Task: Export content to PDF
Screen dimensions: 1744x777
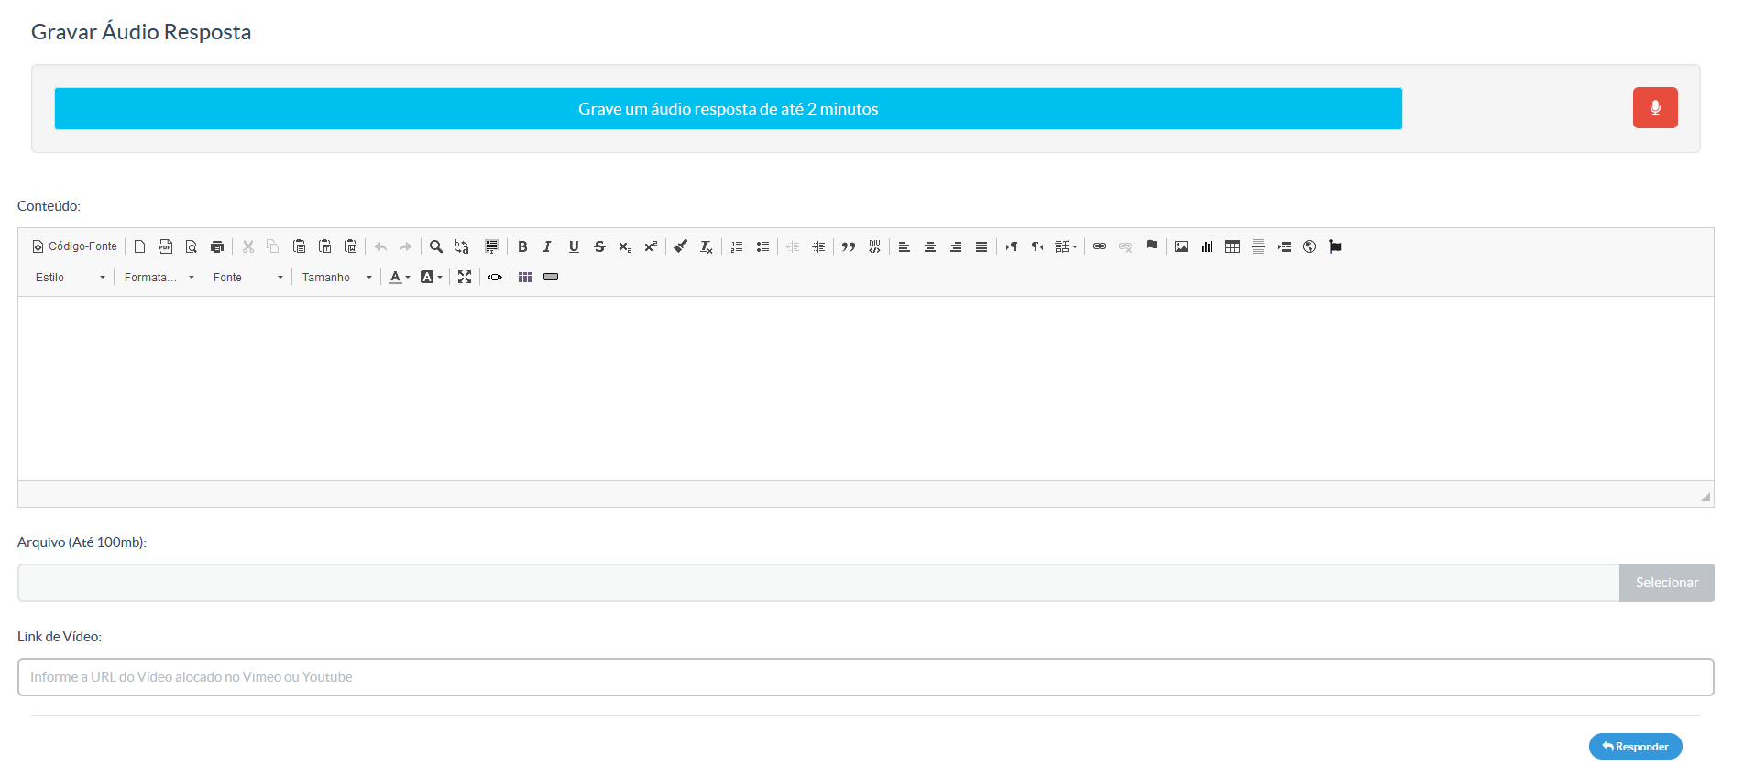Action: 166,246
